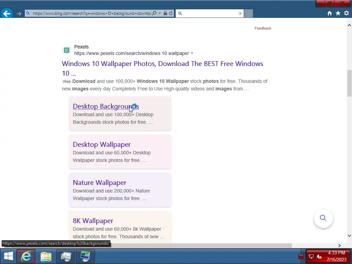
Task: Click the address bar URL field
Action: click(91, 13)
